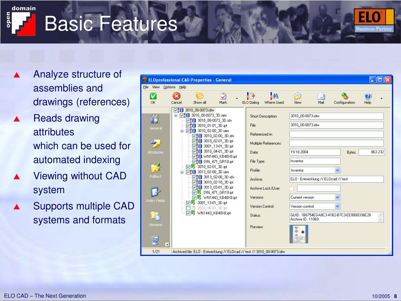Check the unchecked 3010_06-01_3D.ipt checkbox

tap(188, 208)
